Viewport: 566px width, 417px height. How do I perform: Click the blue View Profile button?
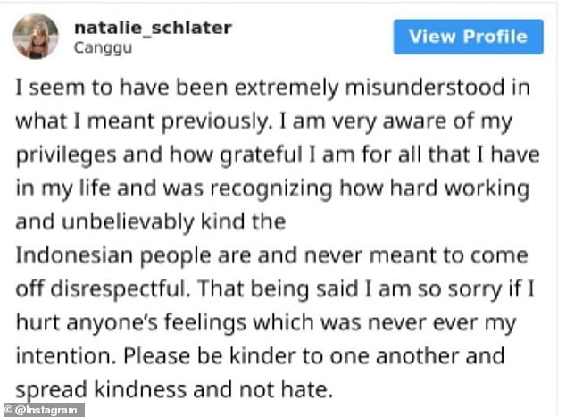click(x=468, y=37)
